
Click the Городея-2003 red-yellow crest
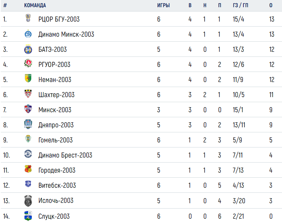click(x=28, y=169)
